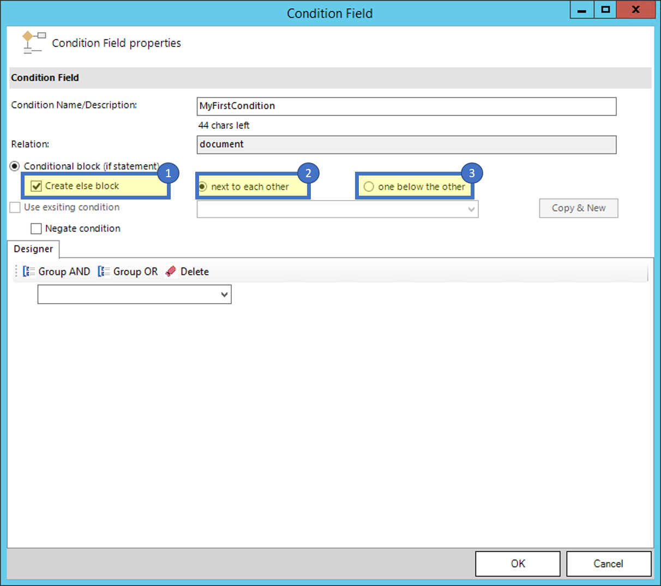Enable the Negate condition checkbox
Image resolution: width=661 pixels, height=586 pixels.
click(x=37, y=228)
